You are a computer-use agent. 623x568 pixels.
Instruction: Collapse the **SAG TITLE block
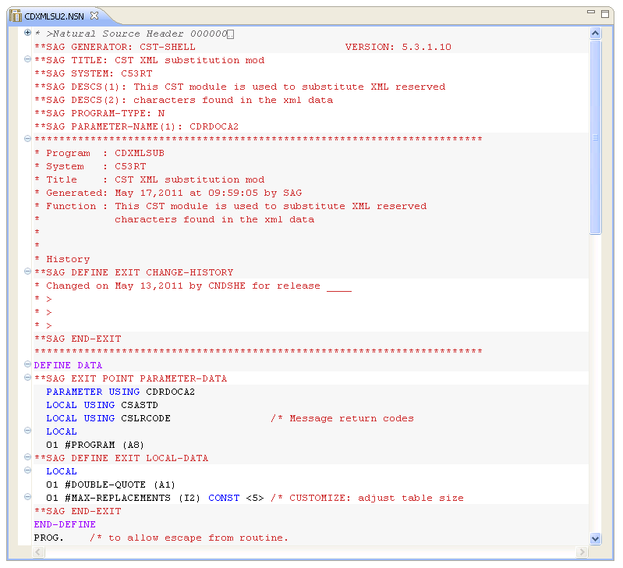pos(28,60)
